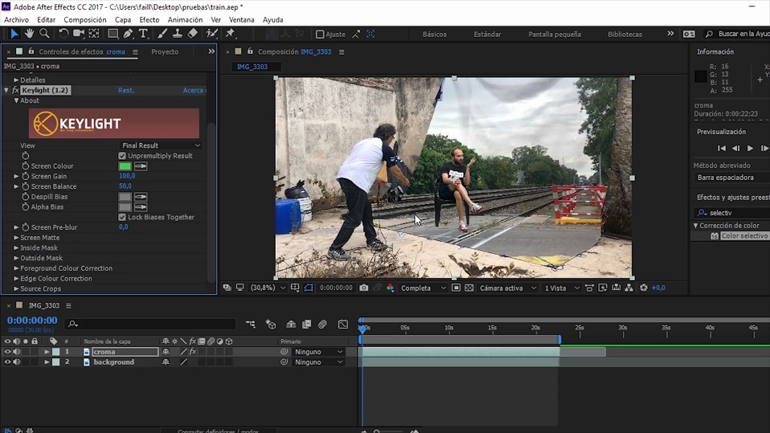Screen dimensions: 770x433
Task: Click the Brush tool icon
Action: tap(161, 34)
